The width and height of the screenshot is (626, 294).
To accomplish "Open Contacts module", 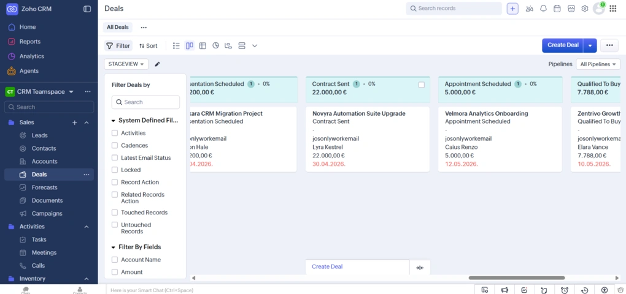I will (x=44, y=149).
